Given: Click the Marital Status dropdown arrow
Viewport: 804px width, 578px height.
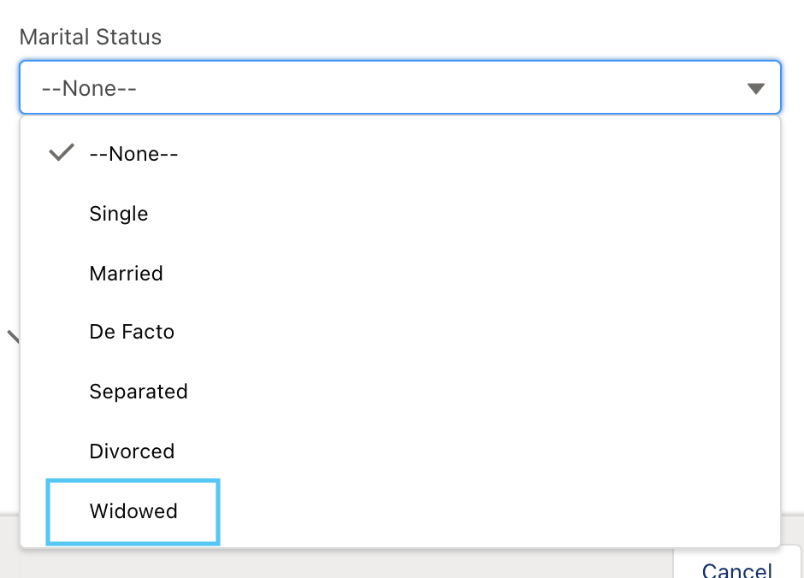Looking at the screenshot, I should pyautogui.click(x=755, y=88).
